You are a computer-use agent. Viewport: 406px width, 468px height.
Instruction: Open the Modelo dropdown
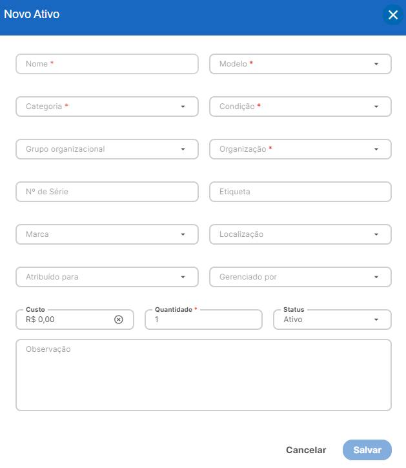click(300, 64)
